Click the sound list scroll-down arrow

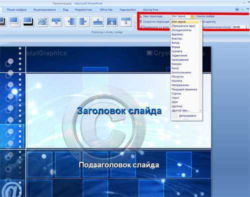tap(200, 110)
